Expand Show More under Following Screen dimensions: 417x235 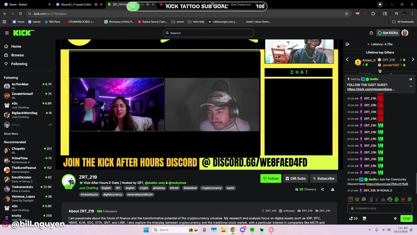(x=11, y=134)
